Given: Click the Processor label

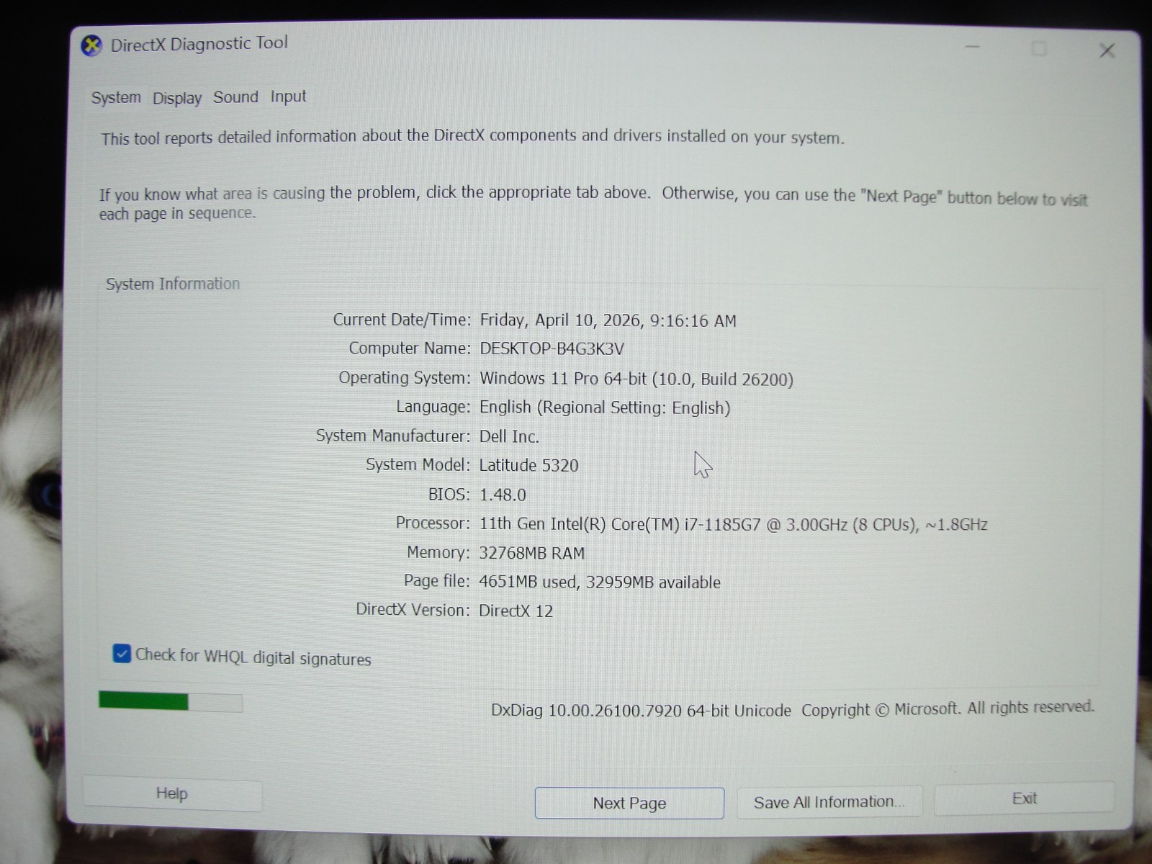Looking at the screenshot, I should [x=433, y=523].
